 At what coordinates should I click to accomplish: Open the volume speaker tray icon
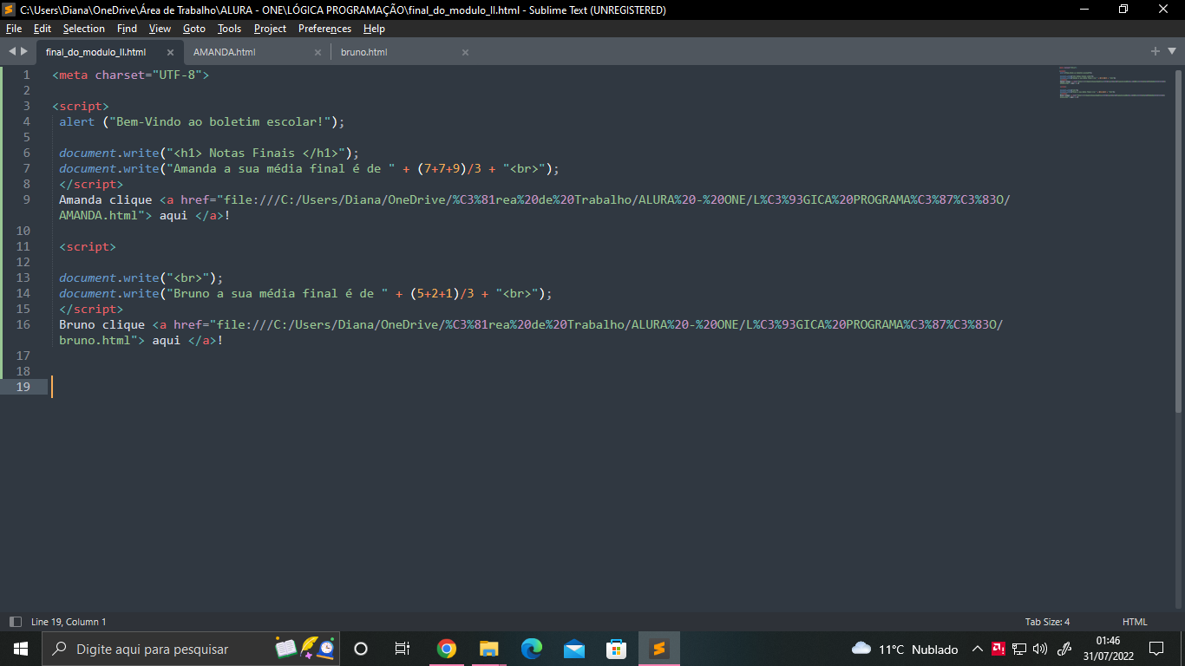(1041, 649)
